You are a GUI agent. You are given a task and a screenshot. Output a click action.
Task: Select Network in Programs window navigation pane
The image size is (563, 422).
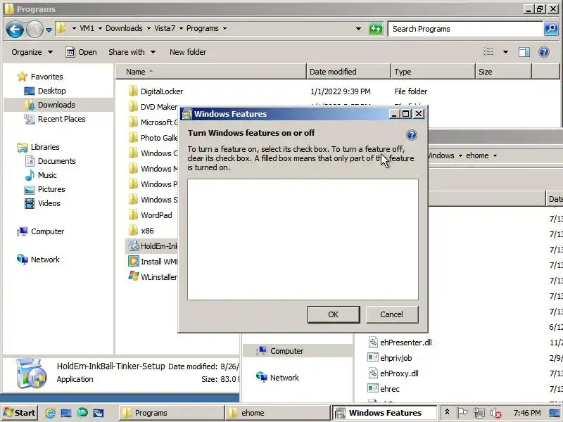(45, 260)
